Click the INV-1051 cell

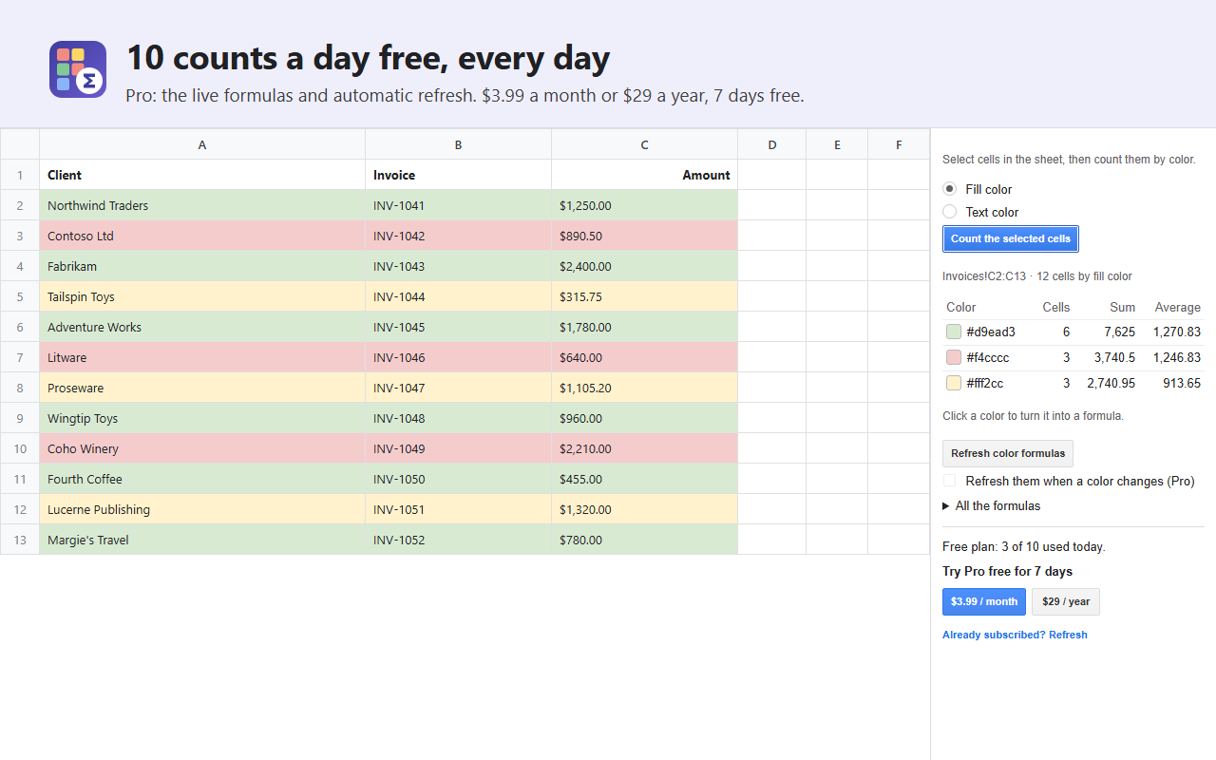click(x=459, y=509)
